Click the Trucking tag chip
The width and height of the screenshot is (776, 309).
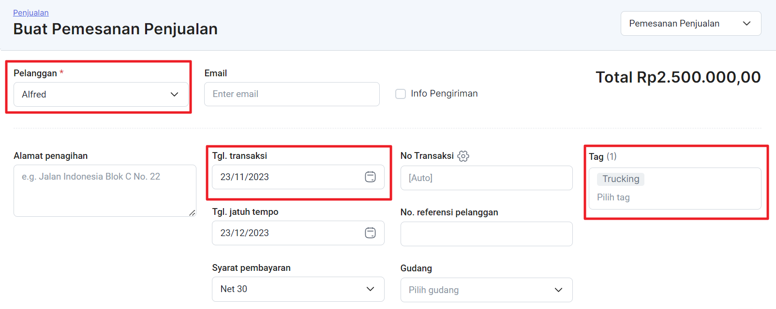pyautogui.click(x=621, y=179)
